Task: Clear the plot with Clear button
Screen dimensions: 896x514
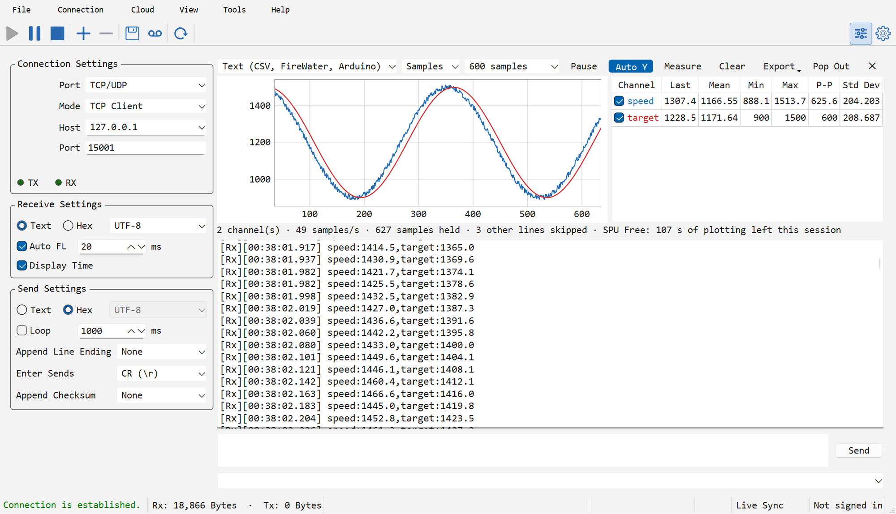Action: pos(732,66)
